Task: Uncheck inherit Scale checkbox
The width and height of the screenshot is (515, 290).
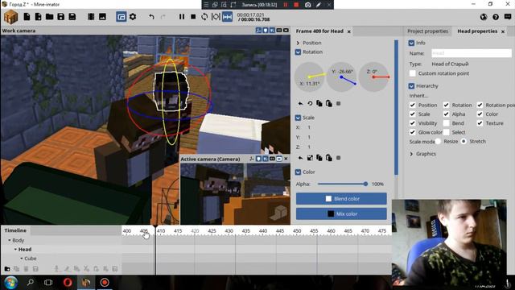Action: tap(413, 114)
